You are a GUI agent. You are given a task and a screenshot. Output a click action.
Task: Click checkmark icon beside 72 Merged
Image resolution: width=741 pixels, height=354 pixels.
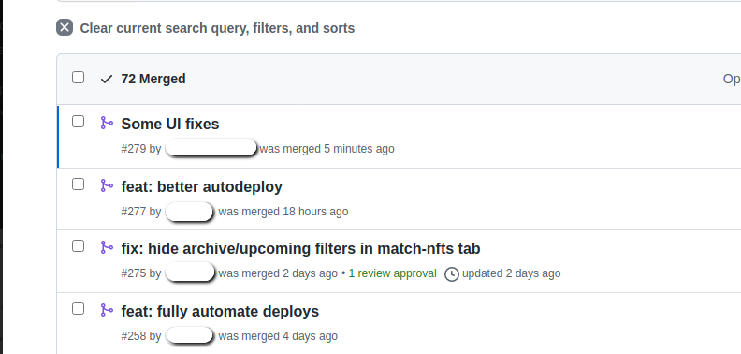[107, 79]
